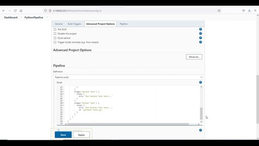The image size is (259, 146).
Task: Click the Apply button
Action: coord(81,135)
